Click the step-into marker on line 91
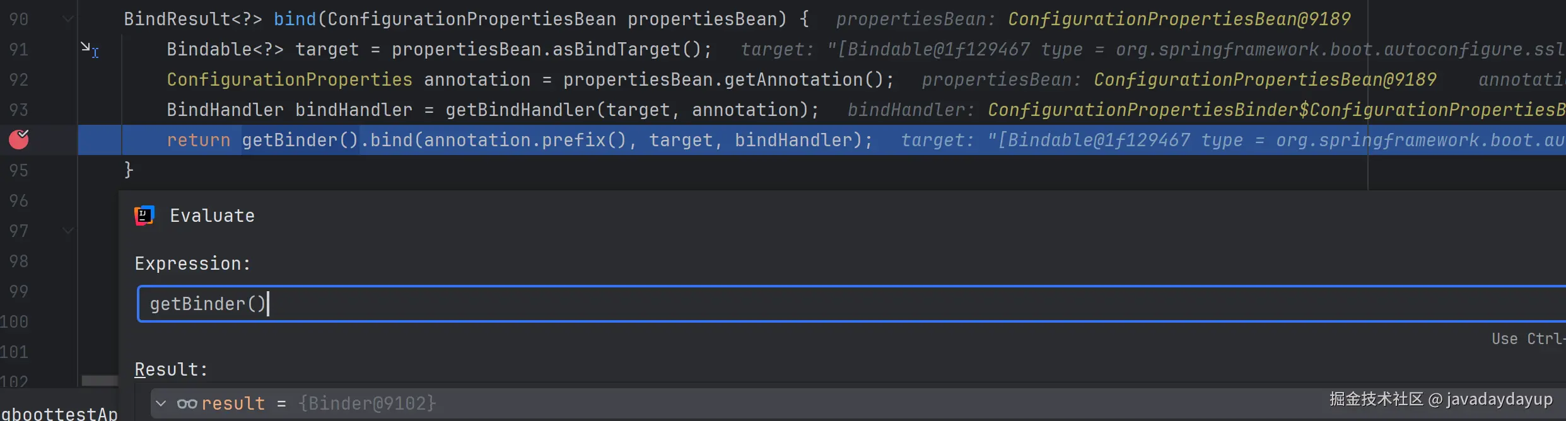 click(89, 49)
